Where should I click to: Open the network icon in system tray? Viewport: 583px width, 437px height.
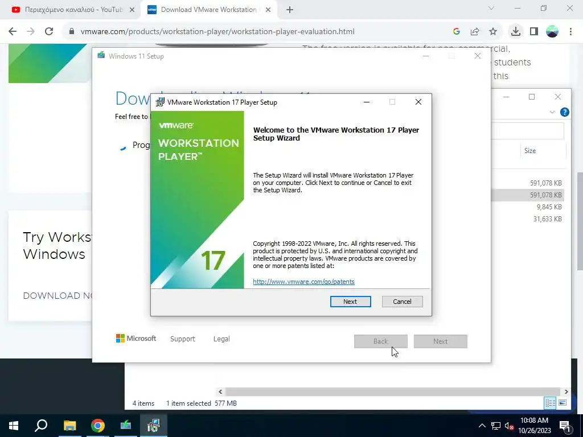point(496,426)
